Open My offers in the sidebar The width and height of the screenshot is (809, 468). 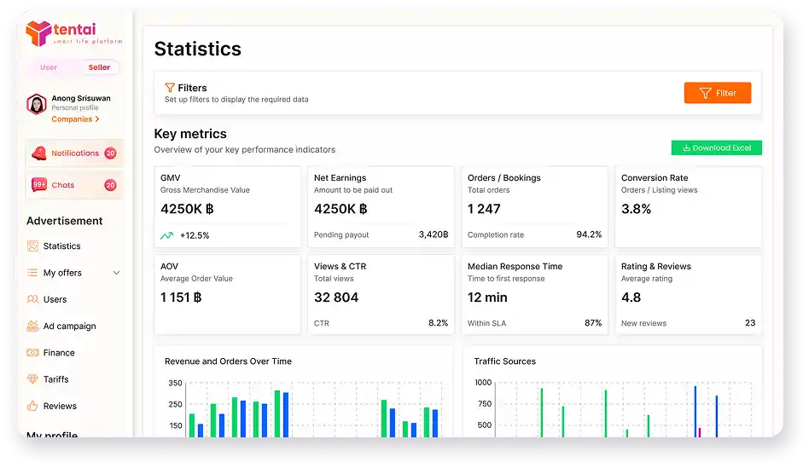click(62, 273)
